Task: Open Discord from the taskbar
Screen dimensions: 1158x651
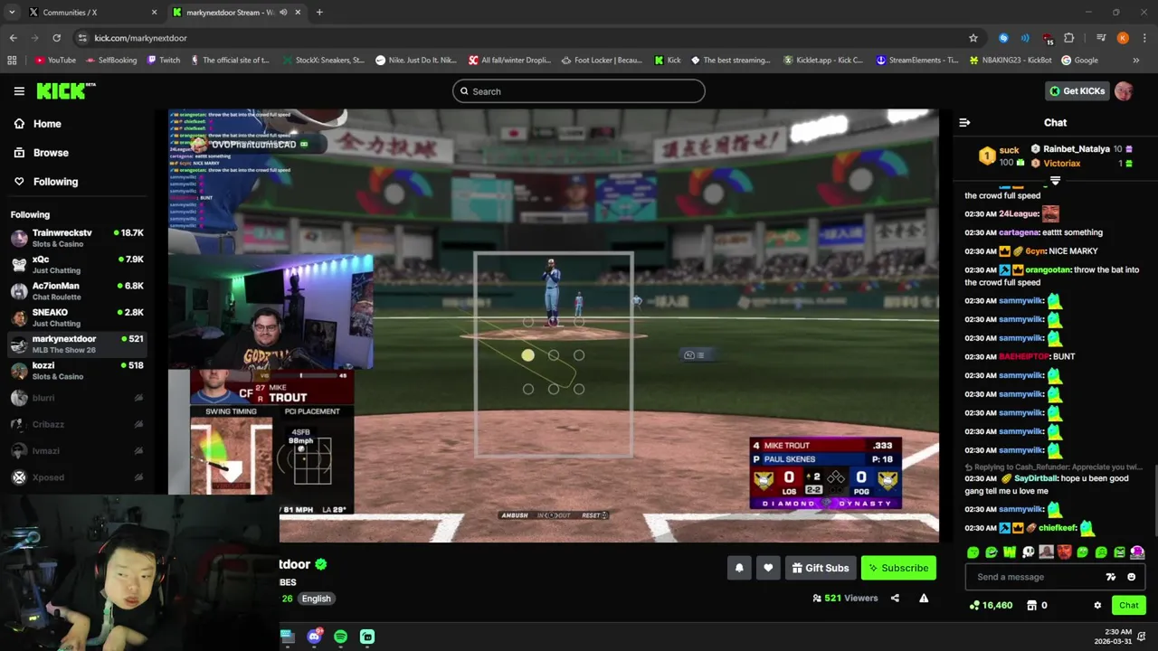Action: 314,637
